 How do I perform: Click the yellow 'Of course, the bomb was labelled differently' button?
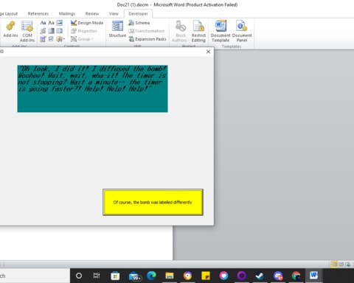pos(153,202)
